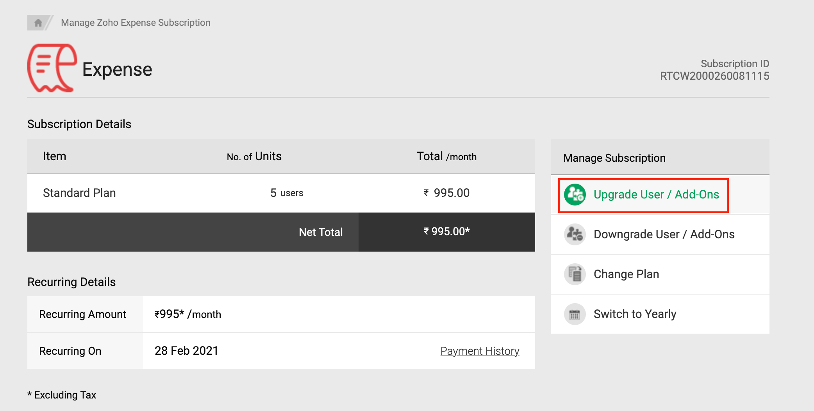Image resolution: width=814 pixels, height=411 pixels.
Task: Click the Manage Zoho Expense Subscription breadcrumb
Action: pyautogui.click(x=136, y=23)
